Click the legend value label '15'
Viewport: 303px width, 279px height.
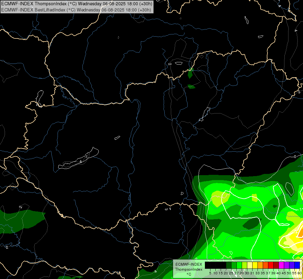[x=221, y=273]
